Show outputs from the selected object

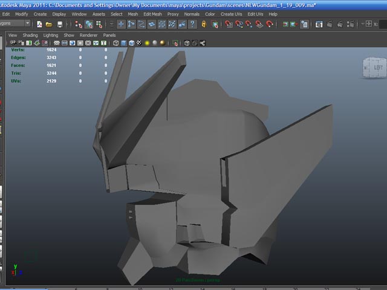click(294, 24)
